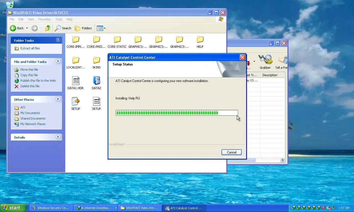Click the Description column header
This screenshot has width=354, height=212.
pyautogui.click(x=272, y=75)
